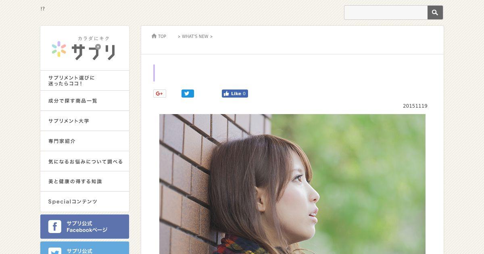484x254 pixels.
Task: Open WHAT'S NEW breadcrumb link
Action: (195, 36)
